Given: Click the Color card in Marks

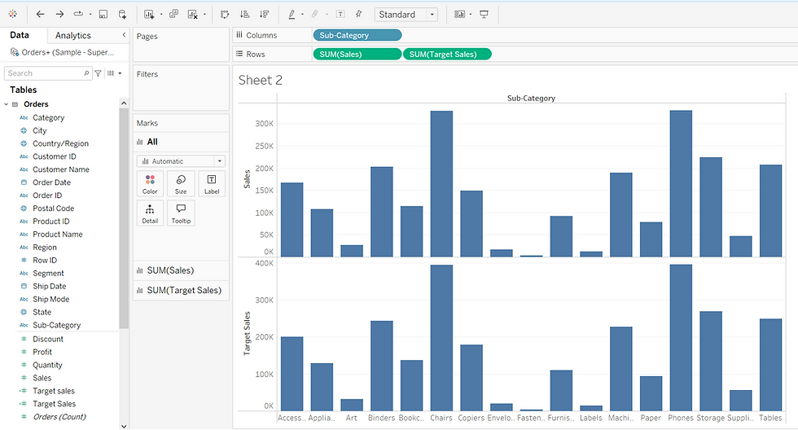Looking at the screenshot, I should coord(150,184).
